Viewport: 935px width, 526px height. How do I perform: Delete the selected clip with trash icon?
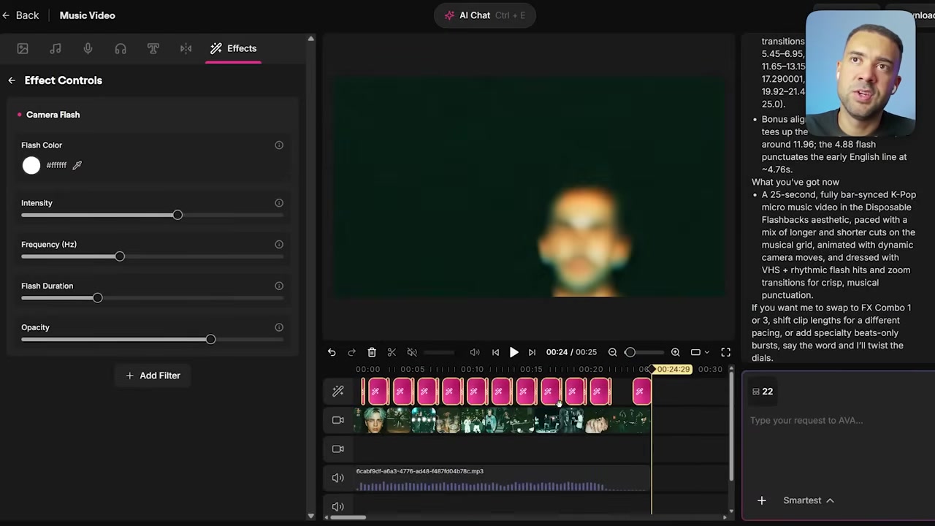coord(372,352)
